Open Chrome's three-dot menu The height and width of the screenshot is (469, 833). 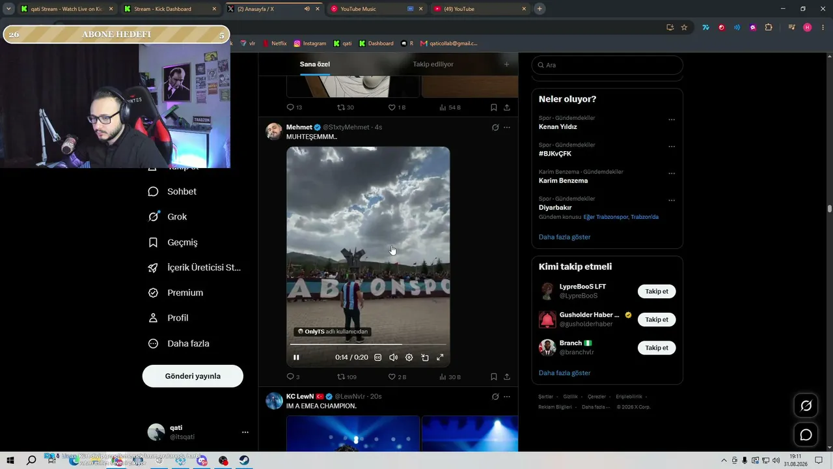[822, 27]
